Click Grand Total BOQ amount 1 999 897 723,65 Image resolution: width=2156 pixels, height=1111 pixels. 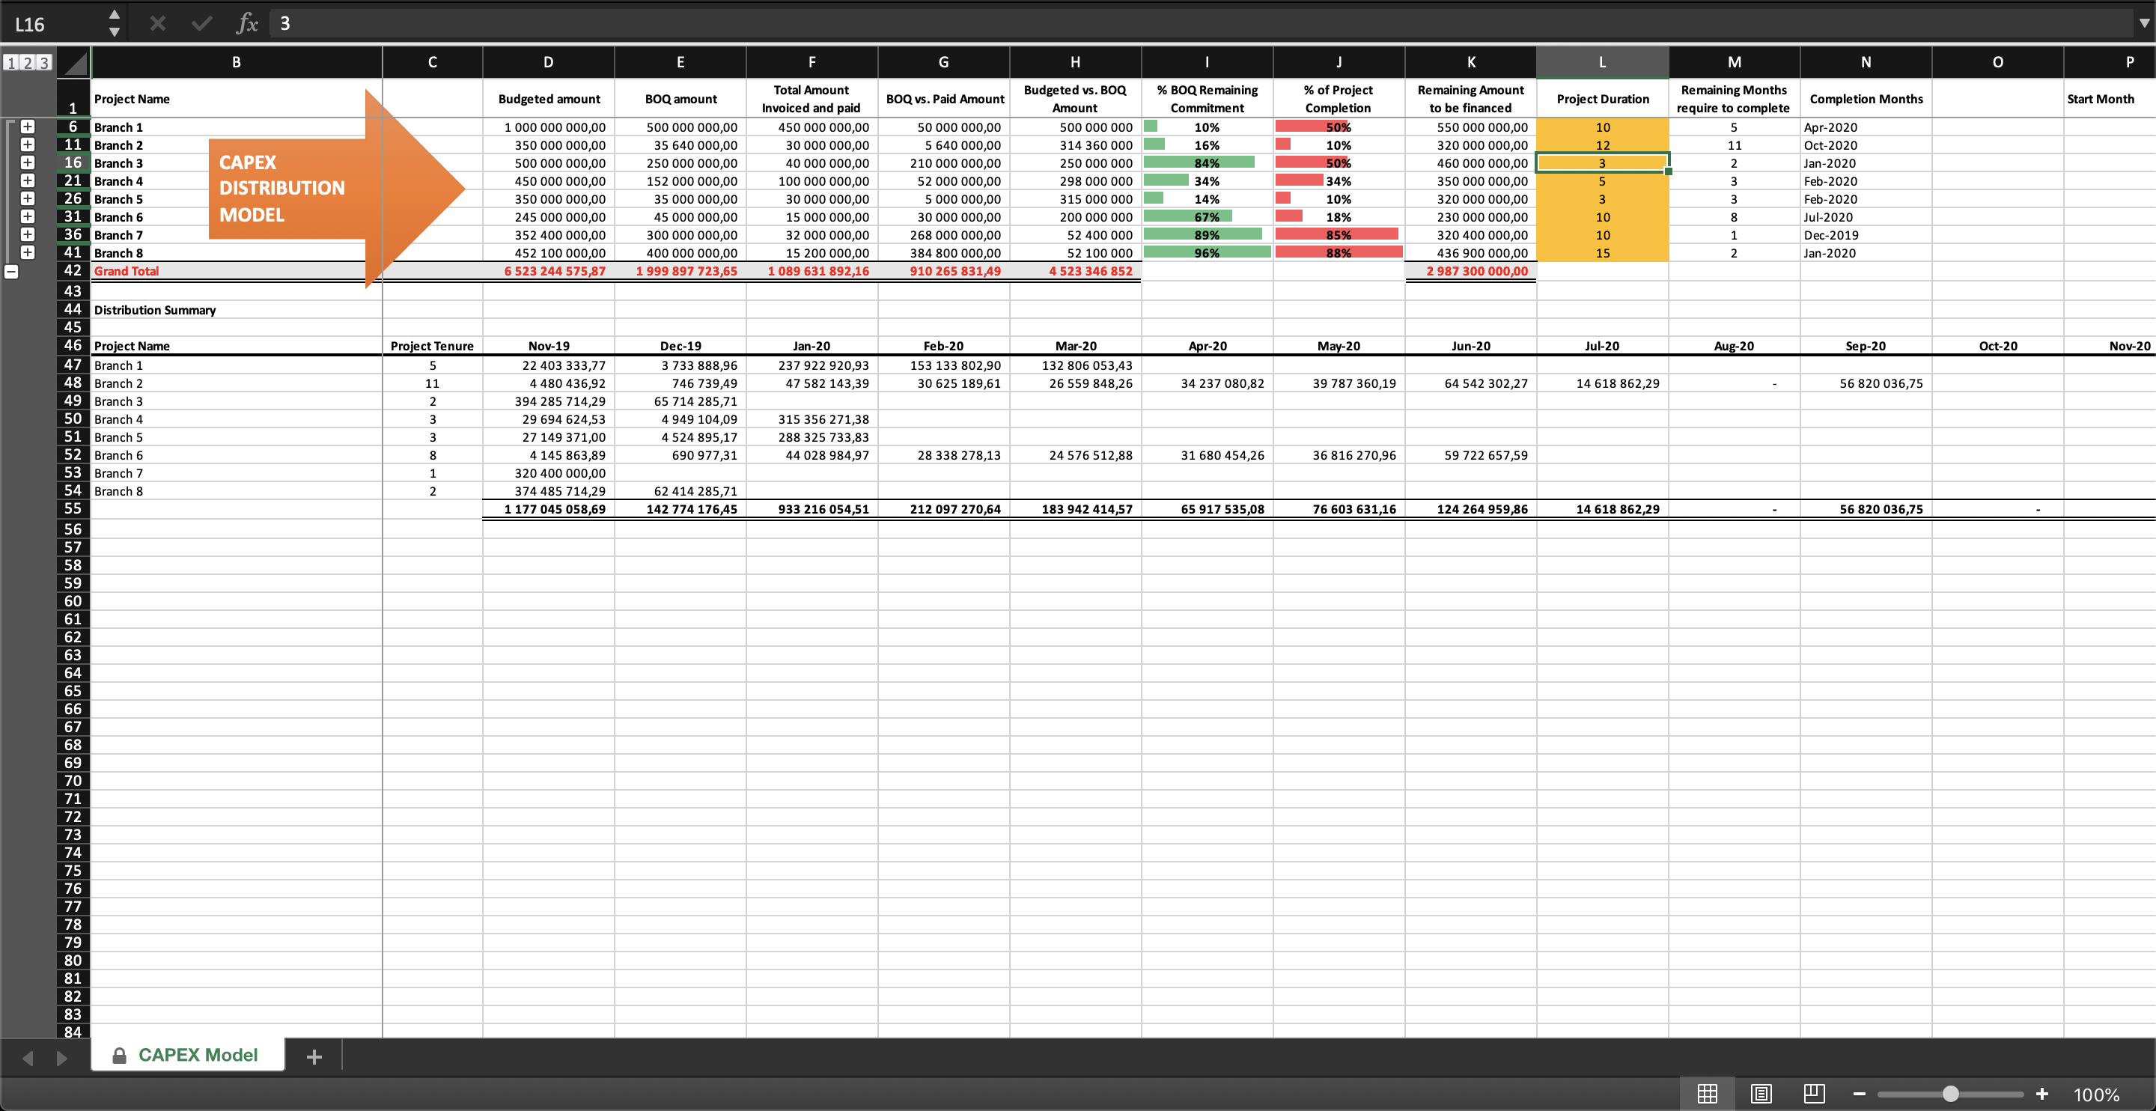pyautogui.click(x=680, y=271)
